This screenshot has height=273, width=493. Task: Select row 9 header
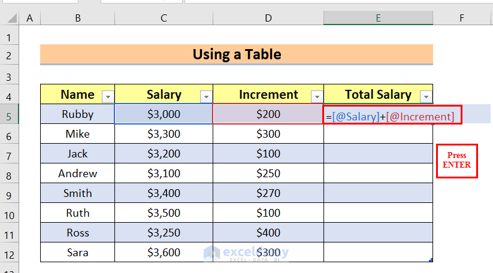tap(9, 193)
